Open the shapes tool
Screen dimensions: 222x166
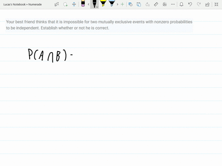pyautogui.click(x=130, y=4)
